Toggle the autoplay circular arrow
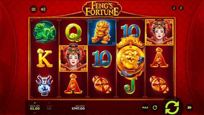The height and width of the screenshot is (115, 204). [155, 108]
